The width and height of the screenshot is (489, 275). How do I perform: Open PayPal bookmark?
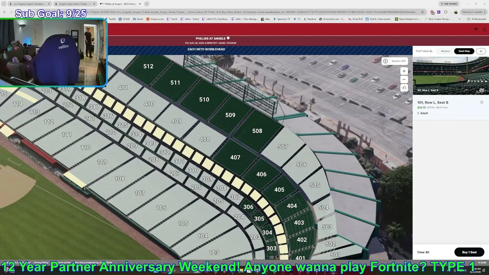110,19
